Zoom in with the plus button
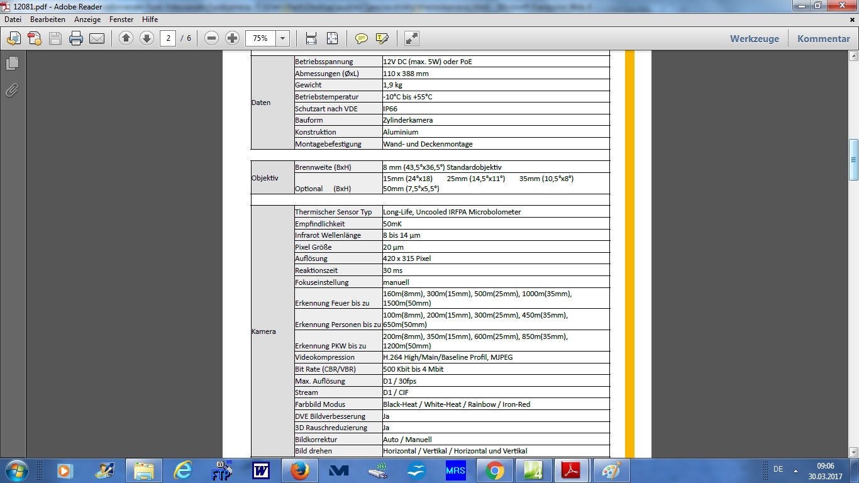Screen dimensions: 859x483 point(233,38)
